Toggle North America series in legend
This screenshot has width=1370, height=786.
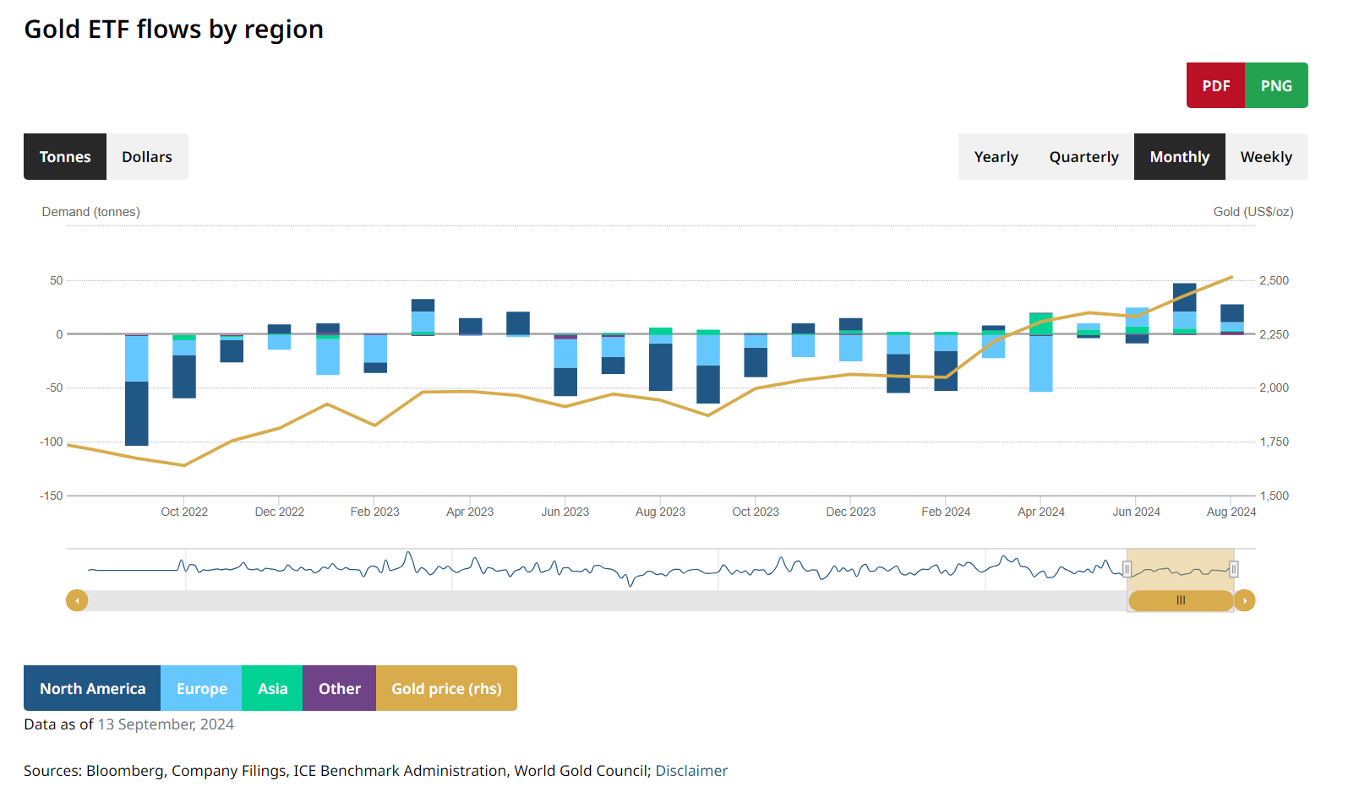(92, 688)
